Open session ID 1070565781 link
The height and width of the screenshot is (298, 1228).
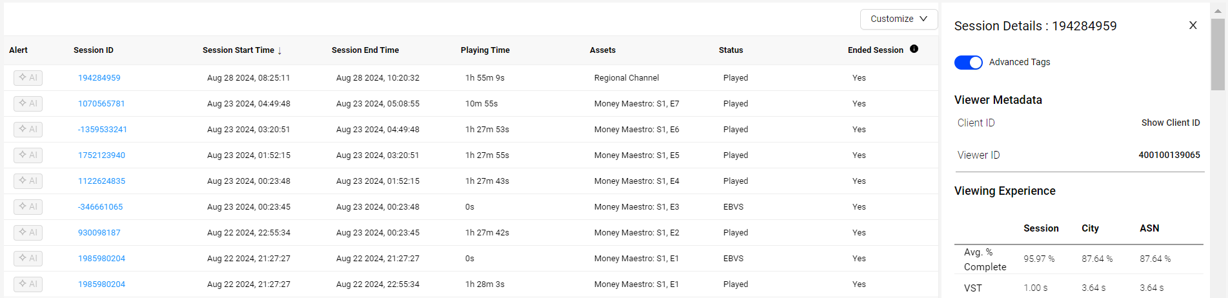point(101,104)
